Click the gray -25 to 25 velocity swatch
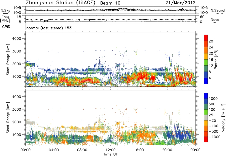 coord(206,117)
